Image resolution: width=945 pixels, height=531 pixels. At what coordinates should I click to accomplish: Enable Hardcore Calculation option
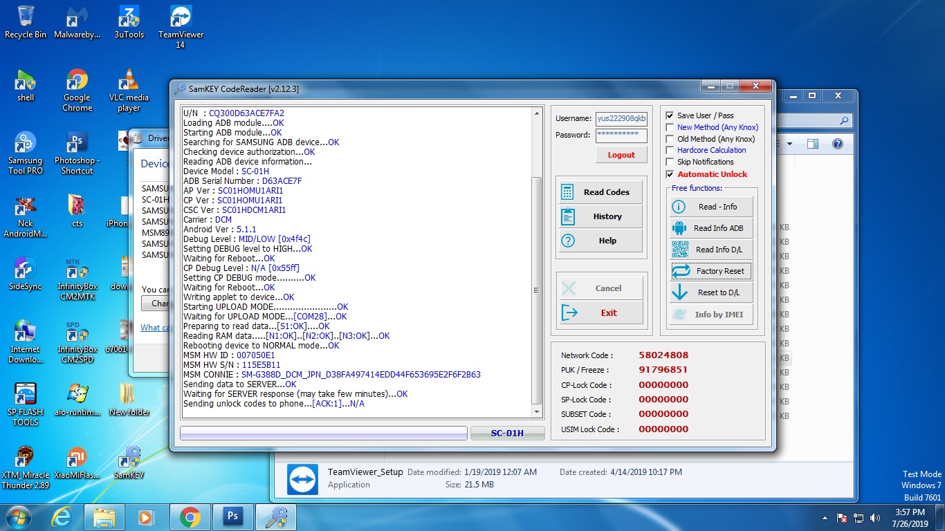point(670,150)
